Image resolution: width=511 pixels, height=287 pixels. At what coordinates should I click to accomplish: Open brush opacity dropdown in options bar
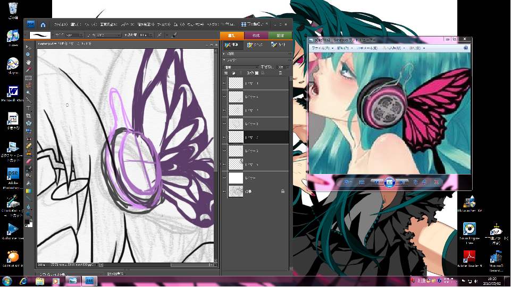click(150, 35)
